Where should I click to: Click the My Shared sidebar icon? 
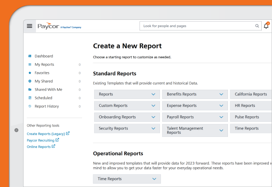(30, 81)
